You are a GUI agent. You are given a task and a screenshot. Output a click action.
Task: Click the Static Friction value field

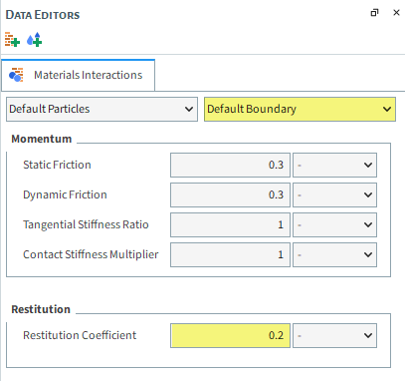(x=230, y=165)
